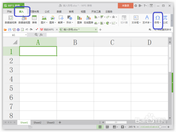Image resolution: width=176 pixels, height=132 pixels.
Task: Click the export to PDF icon in quick toolbar
Action: 14,30
